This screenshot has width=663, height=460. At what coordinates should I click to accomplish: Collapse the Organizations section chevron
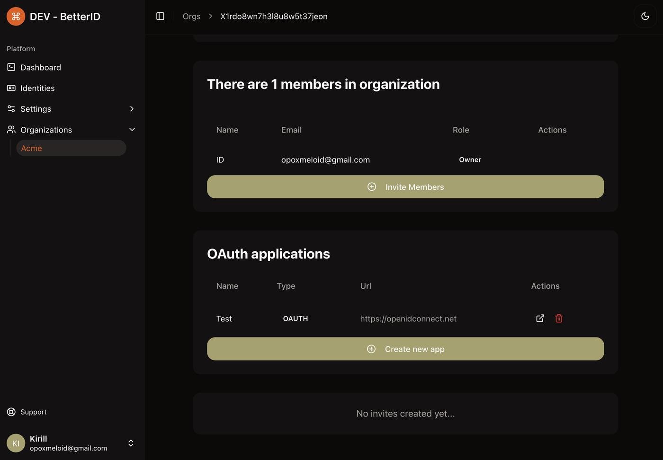pos(132,130)
